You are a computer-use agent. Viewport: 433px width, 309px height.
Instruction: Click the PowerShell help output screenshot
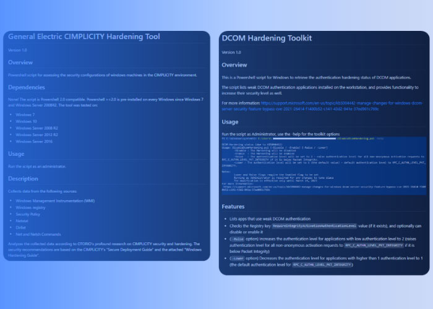[324, 166]
